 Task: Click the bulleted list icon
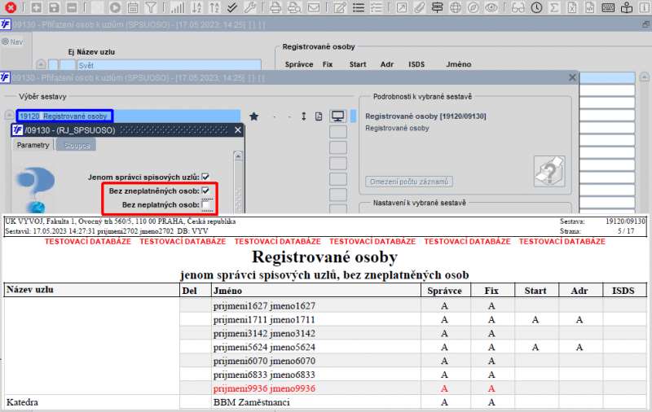[x=359, y=7]
